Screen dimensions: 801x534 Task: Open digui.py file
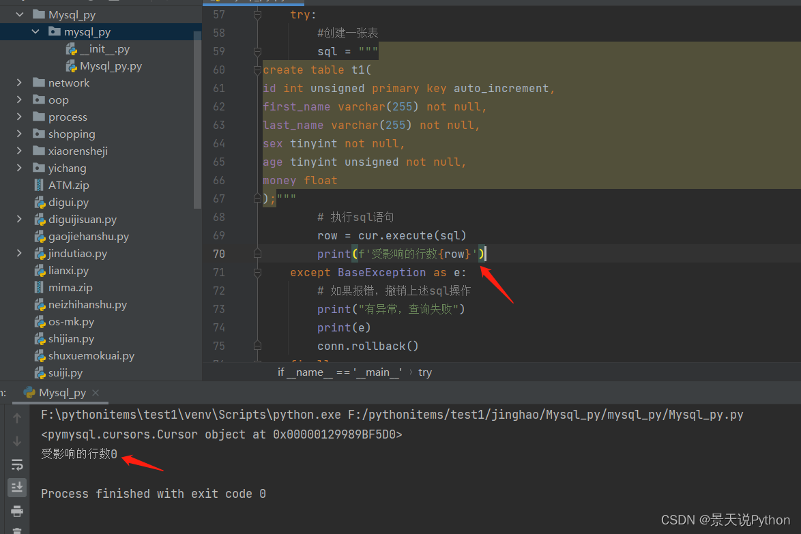click(x=68, y=202)
